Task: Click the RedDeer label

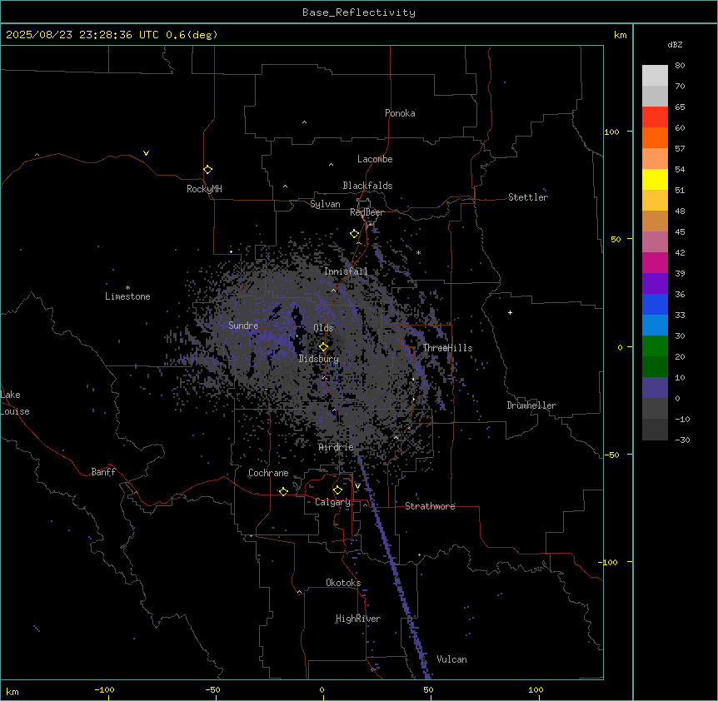Action: point(366,212)
